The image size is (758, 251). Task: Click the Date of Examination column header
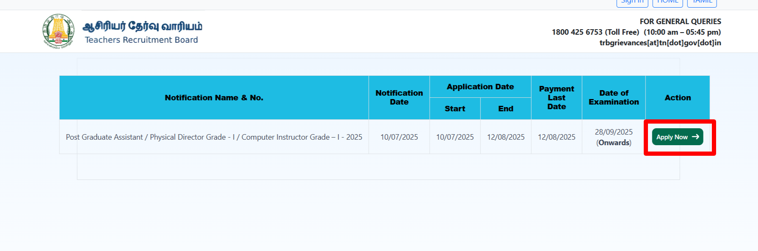pyautogui.click(x=613, y=98)
